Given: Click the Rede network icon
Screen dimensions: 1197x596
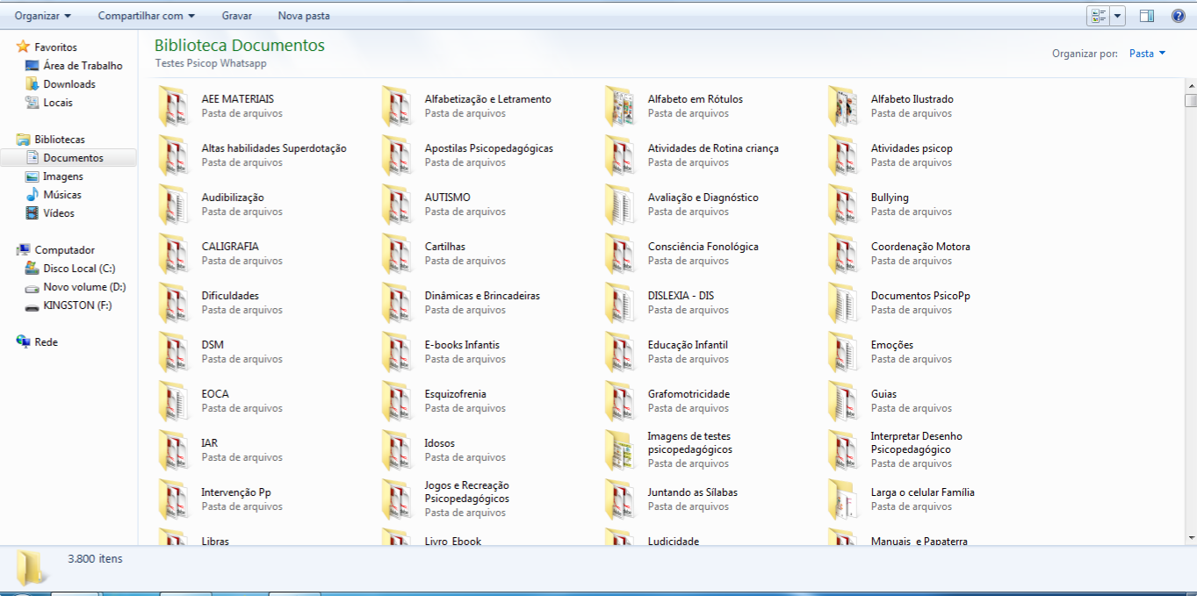Looking at the screenshot, I should [24, 342].
